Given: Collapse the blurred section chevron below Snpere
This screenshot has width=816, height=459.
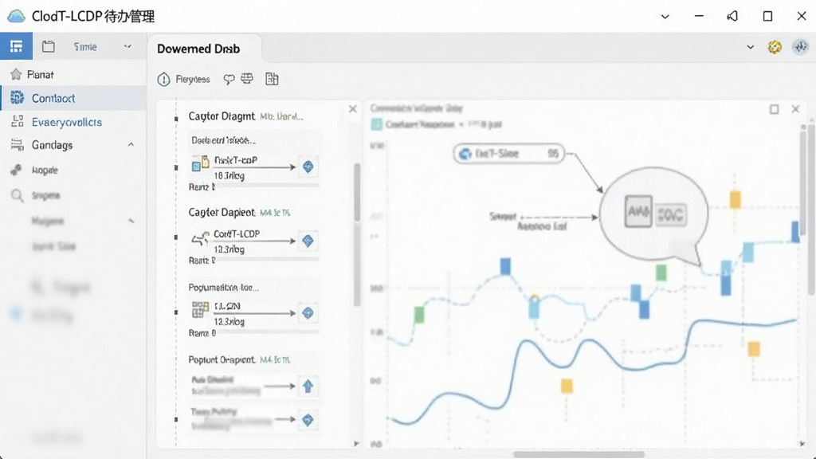Looking at the screenshot, I should [131, 222].
